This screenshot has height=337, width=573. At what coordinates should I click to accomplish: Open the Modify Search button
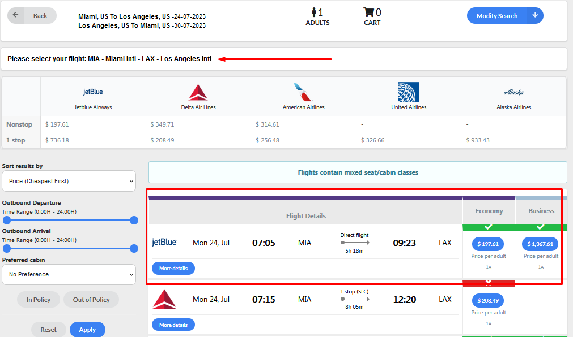(505, 16)
